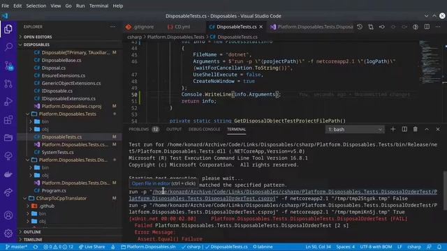Open the Run and Debug view

coord(8,102)
